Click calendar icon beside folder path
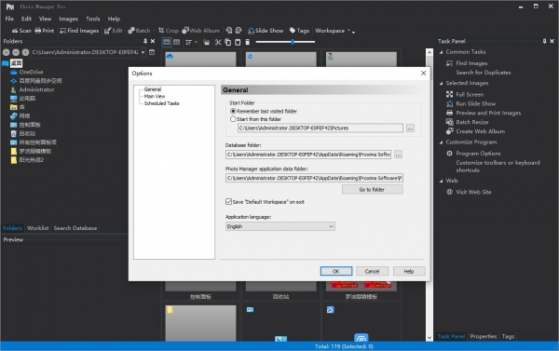This screenshot has height=351, width=559. point(152,52)
